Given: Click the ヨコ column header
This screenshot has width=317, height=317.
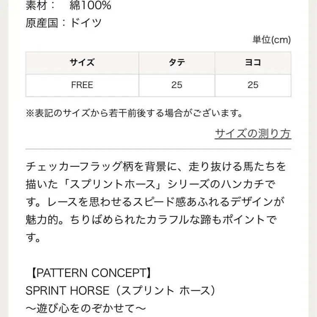Looking at the screenshot, I should coord(253,63).
